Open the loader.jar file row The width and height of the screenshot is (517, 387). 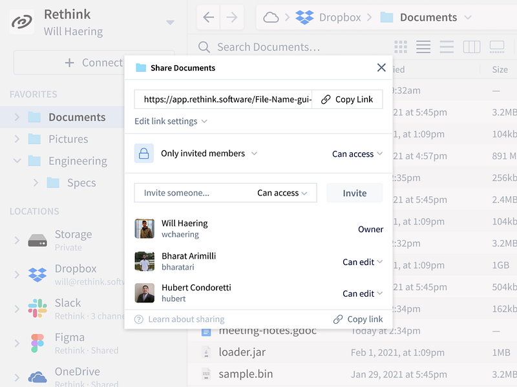[352, 352]
